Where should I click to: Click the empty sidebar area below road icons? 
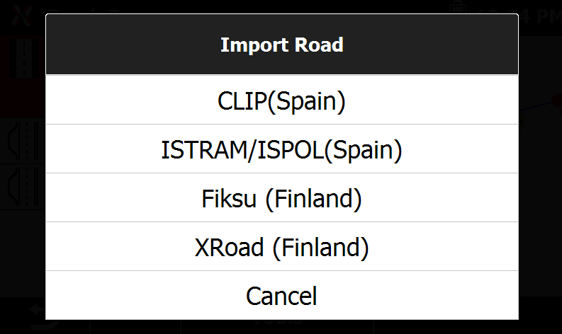[22, 253]
